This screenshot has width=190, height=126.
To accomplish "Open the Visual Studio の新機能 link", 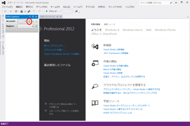I will pyautogui.click(x=114, y=49).
